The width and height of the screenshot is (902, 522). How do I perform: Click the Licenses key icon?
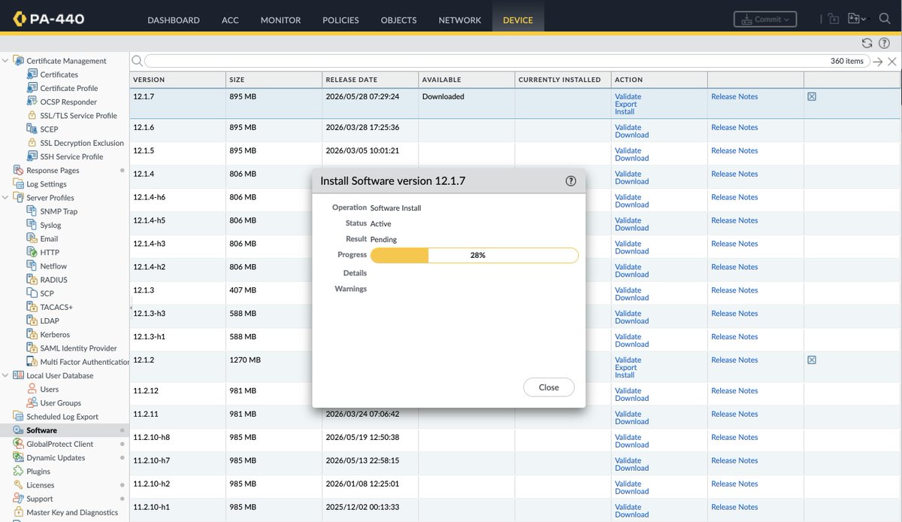click(x=19, y=485)
